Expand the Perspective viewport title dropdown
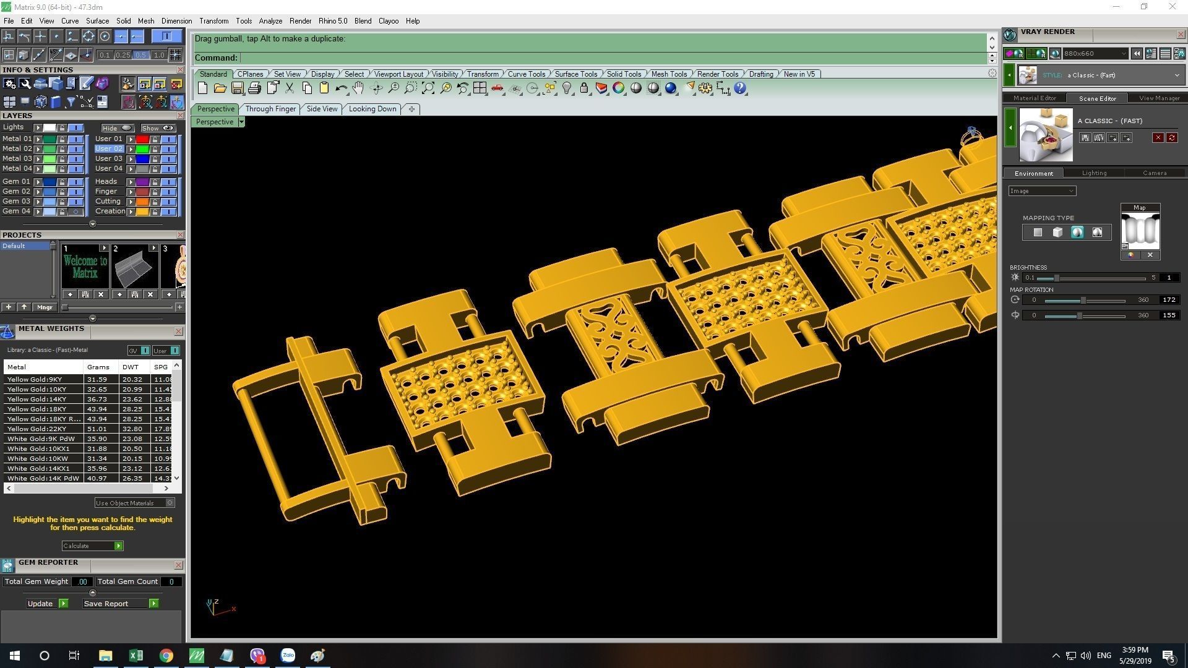Image resolution: width=1188 pixels, height=668 pixels. click(241, 122)
